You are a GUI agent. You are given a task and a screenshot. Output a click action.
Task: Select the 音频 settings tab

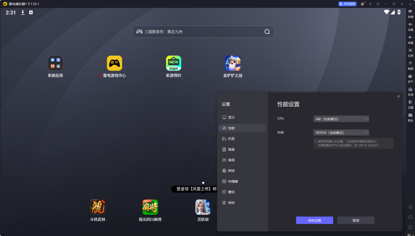243,160
